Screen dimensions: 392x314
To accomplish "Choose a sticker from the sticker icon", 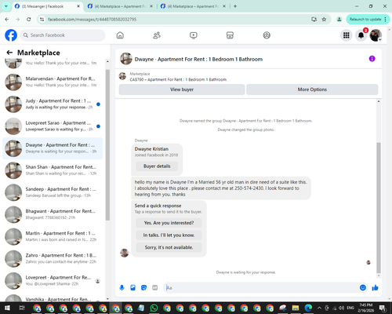I will 143,288.
